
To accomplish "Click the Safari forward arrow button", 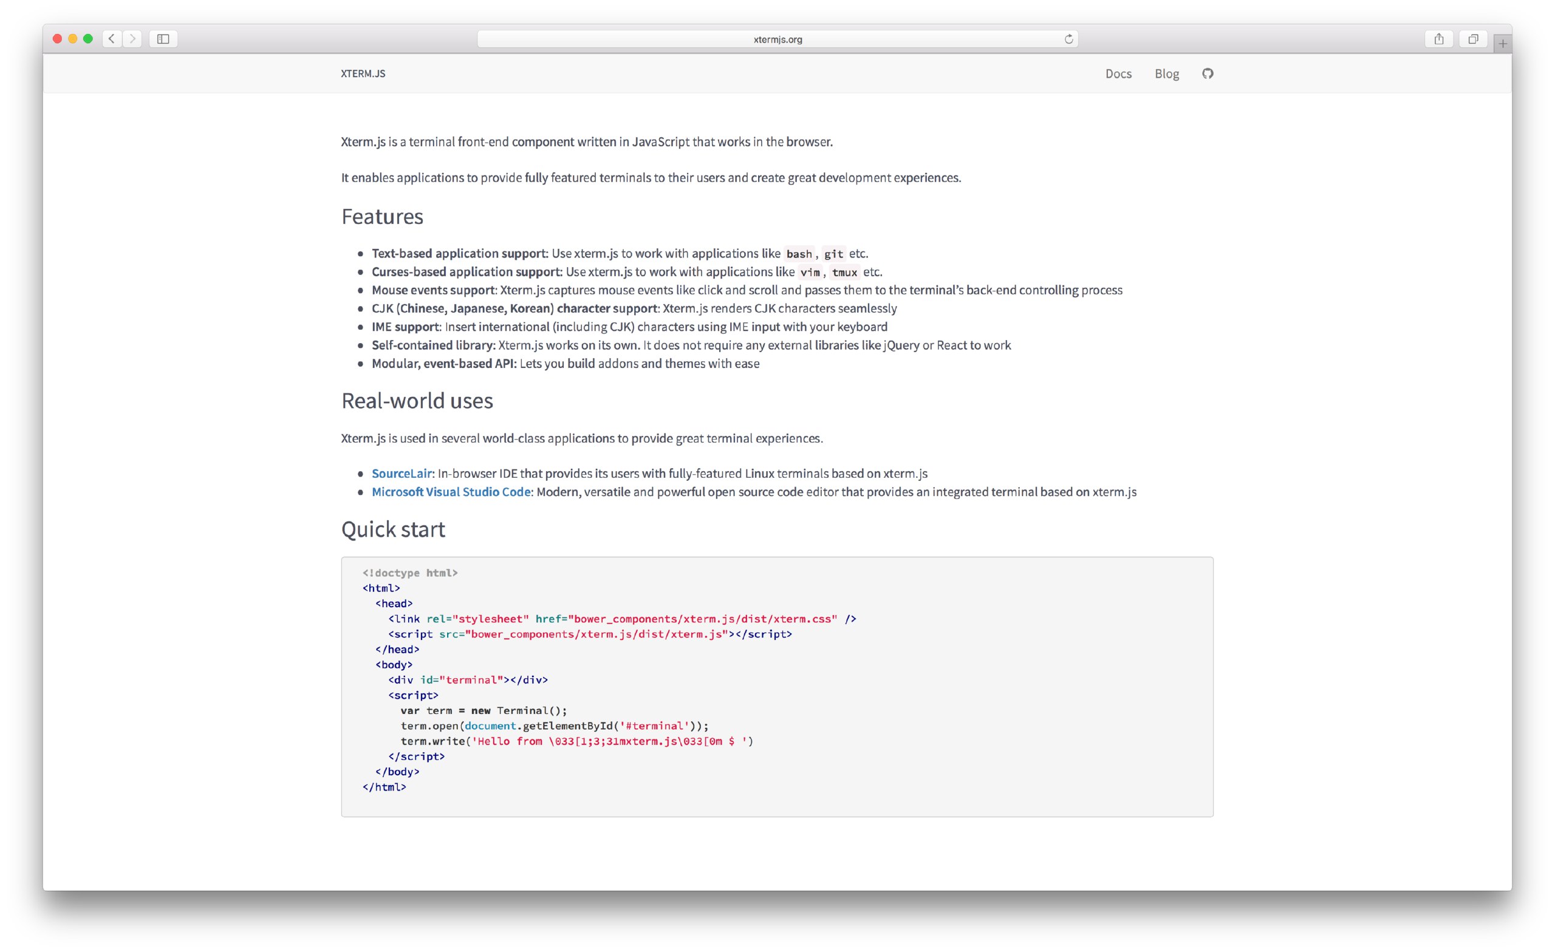I will (x=132, y=38).
